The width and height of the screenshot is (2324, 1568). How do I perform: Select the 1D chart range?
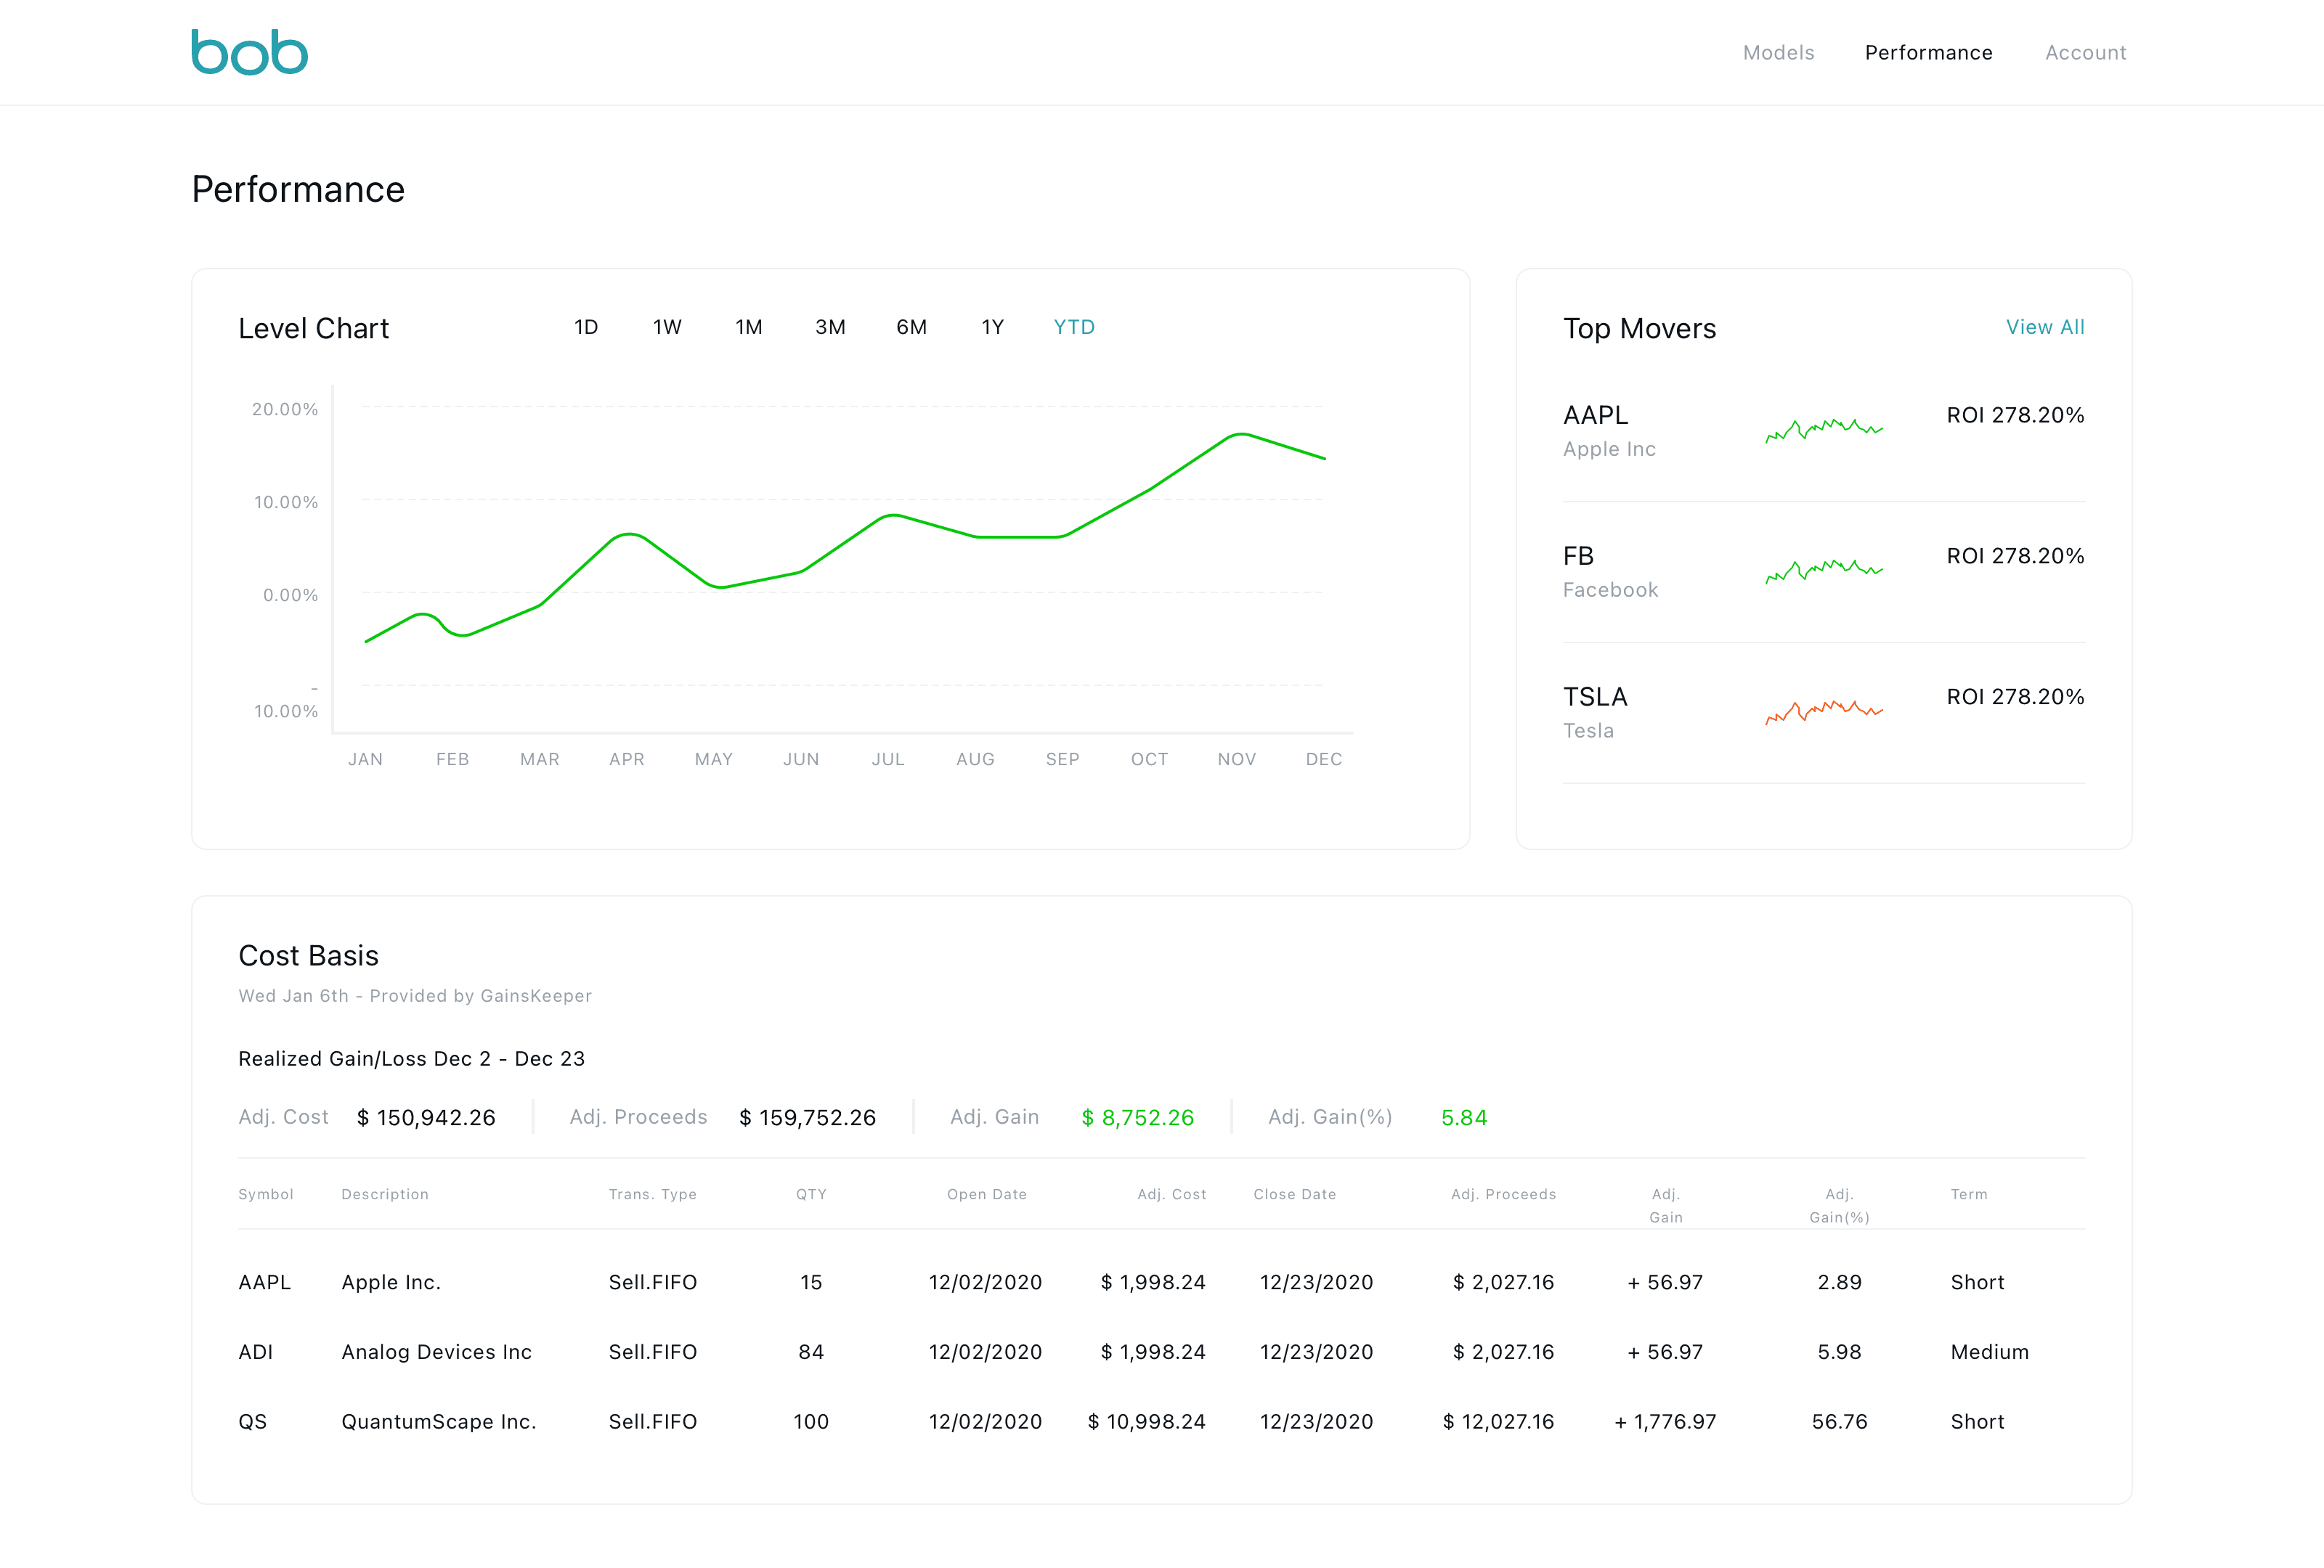586,327
